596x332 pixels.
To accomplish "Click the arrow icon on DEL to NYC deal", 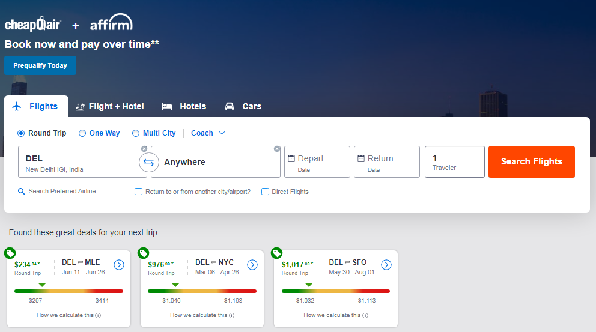I will [252, 265].
